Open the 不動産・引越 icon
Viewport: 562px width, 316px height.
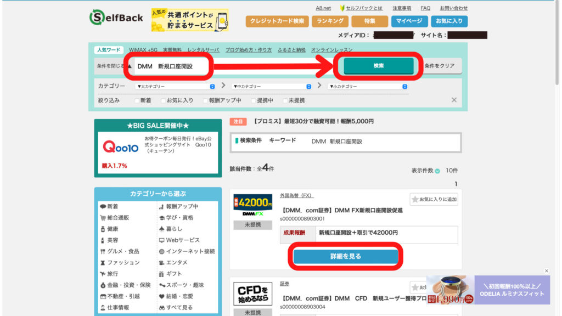tap(103, 296)
